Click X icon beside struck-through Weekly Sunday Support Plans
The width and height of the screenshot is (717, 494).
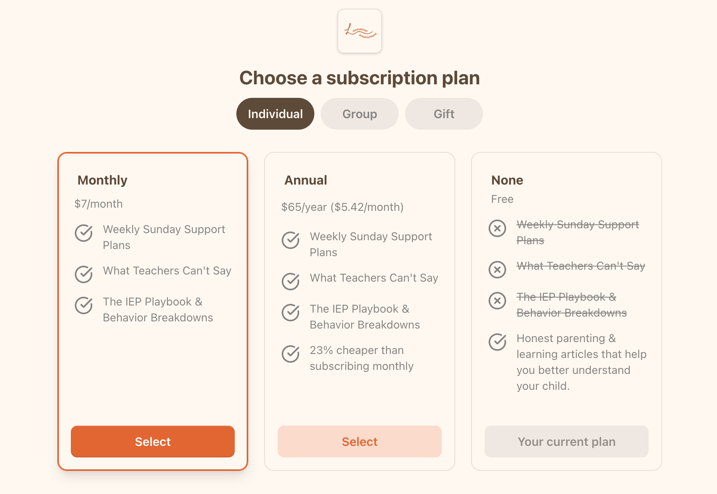(x=497, y=228)
